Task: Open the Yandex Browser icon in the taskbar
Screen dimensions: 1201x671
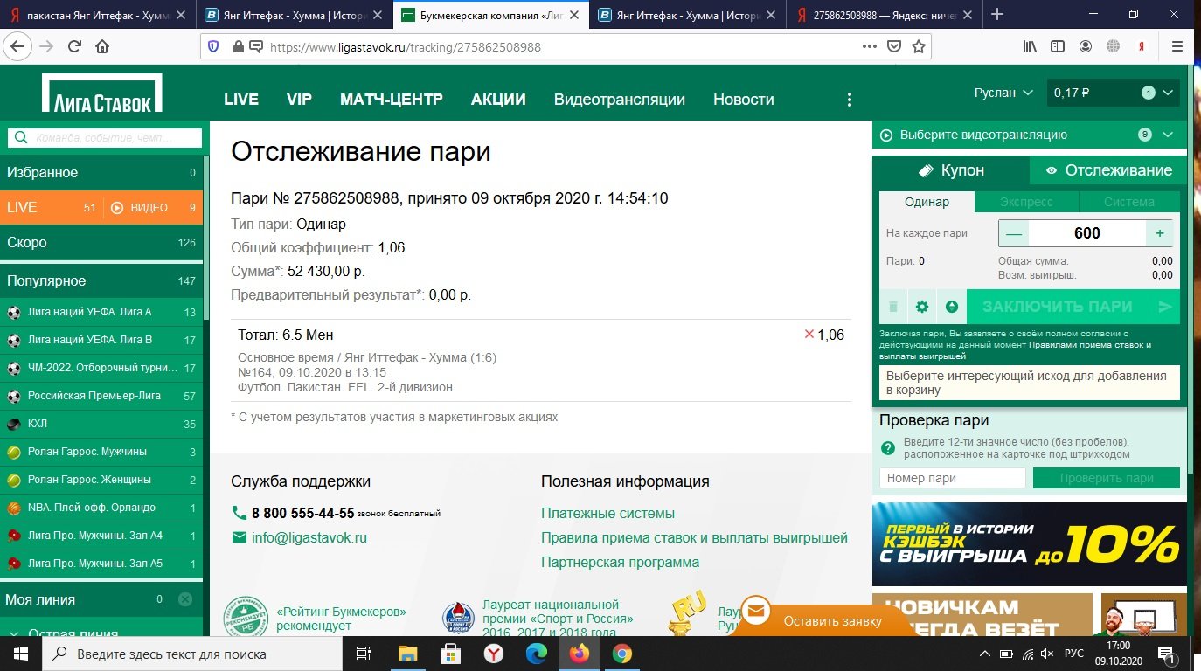Action: coord(494,654)
